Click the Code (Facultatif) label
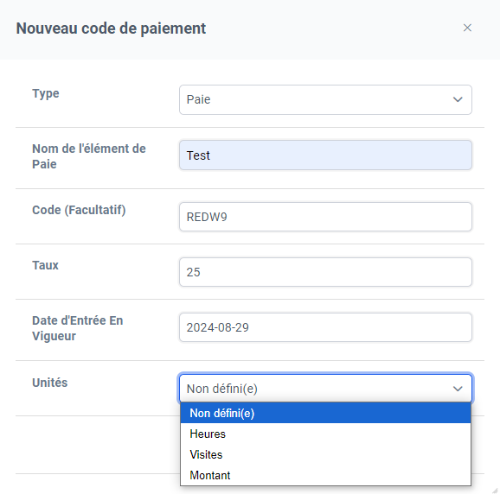 click(x=79, y=210)
